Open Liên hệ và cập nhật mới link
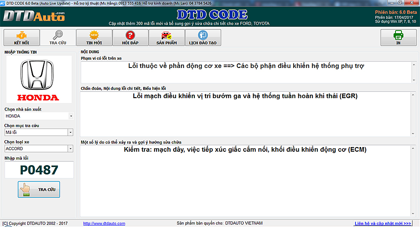Image resolution: width=420 pixels, height=227 pixels. coord(383,223)
